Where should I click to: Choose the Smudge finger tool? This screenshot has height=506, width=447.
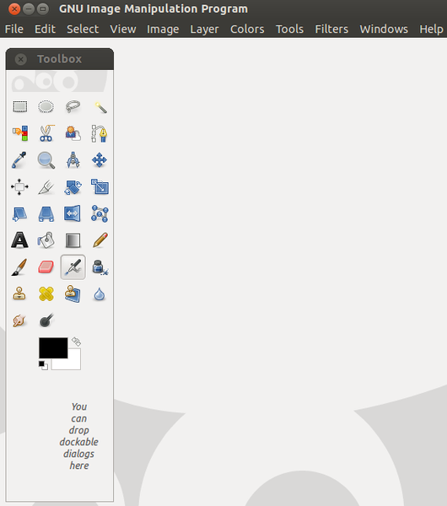pos(19,320)
